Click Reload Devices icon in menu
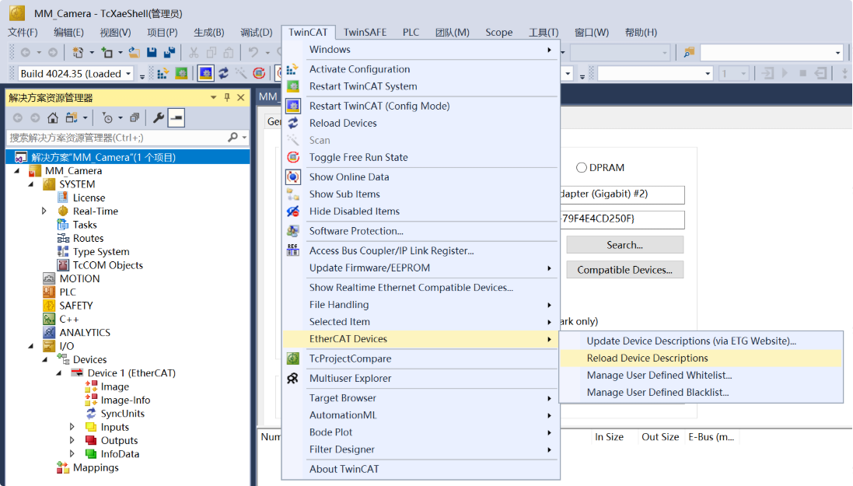853x486 pixels. 292,123
